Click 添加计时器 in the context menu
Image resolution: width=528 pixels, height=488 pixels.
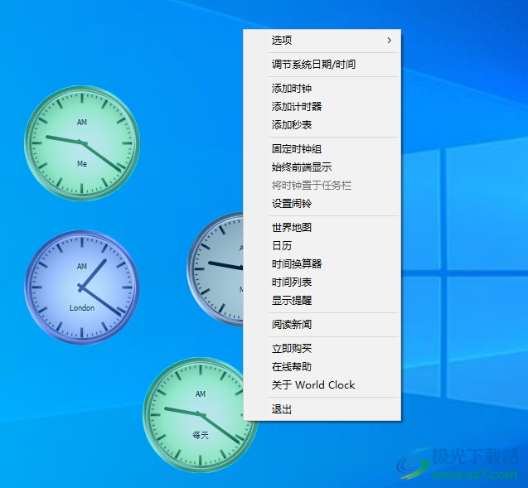click(322, 107)
